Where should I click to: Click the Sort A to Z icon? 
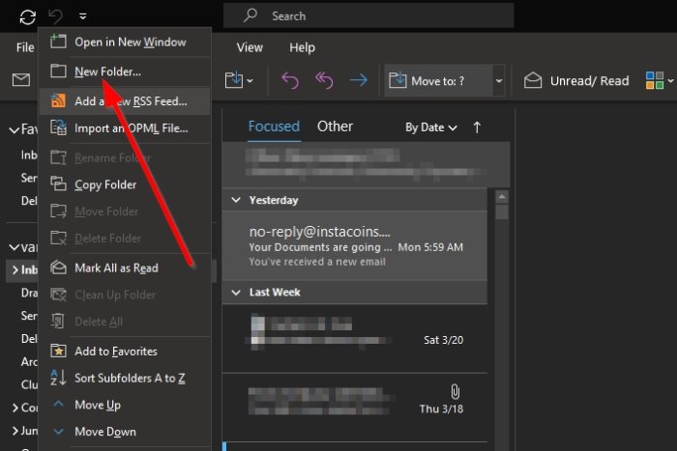(x=58, y=378)
